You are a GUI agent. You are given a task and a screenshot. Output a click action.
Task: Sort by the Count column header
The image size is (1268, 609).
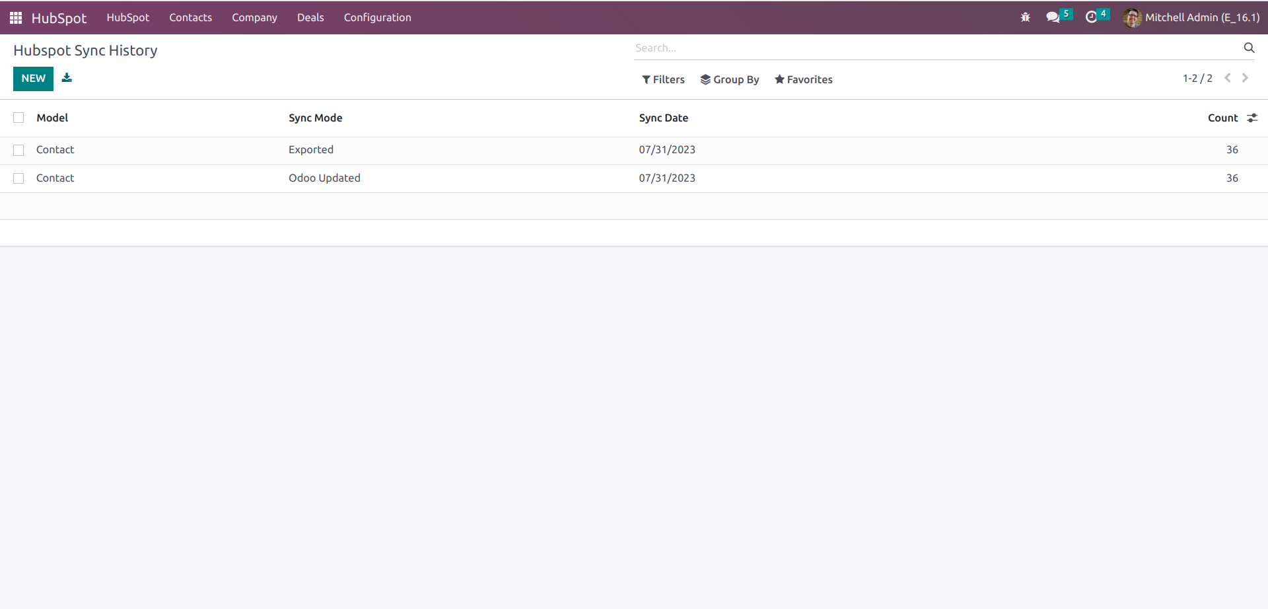point(1222,118)
